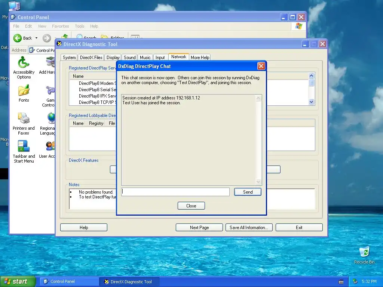
Task: Click the Help button in DirectX Diagnostic Tool
Action: pyautogui.click(x=84, y=228)
